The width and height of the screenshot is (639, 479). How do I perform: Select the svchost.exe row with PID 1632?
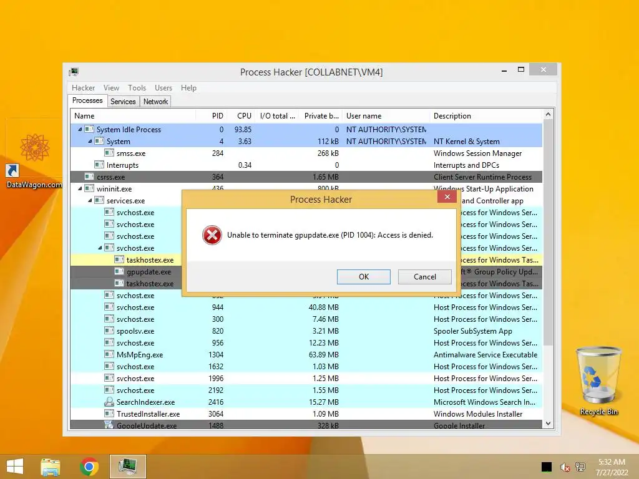click(x=306, y=366)
